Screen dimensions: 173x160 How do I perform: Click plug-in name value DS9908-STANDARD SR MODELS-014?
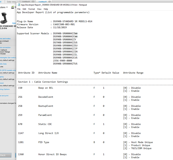pyautogui.click(x=73, y=21)
